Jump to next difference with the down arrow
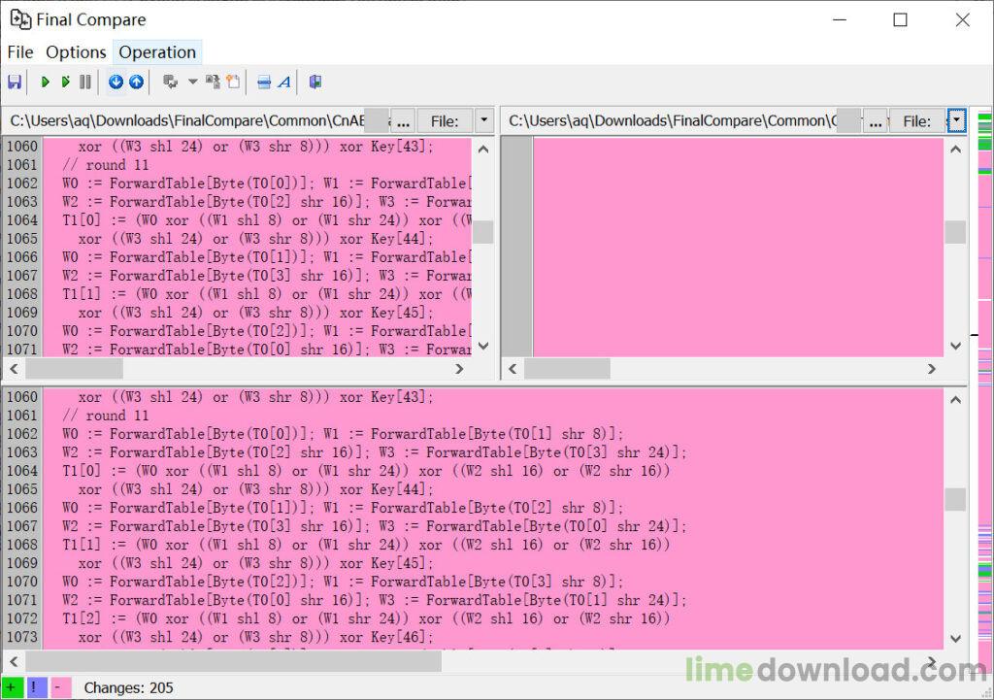 [x=116, y=83]
